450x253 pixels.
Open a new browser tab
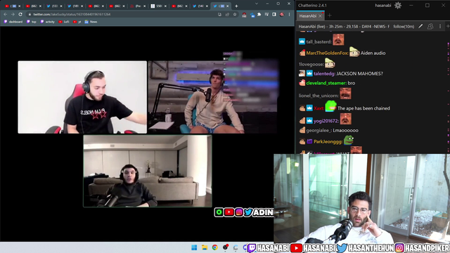click(236, 6)
